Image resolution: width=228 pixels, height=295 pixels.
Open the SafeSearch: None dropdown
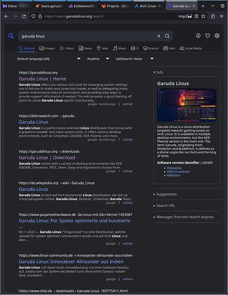[135, 59]
